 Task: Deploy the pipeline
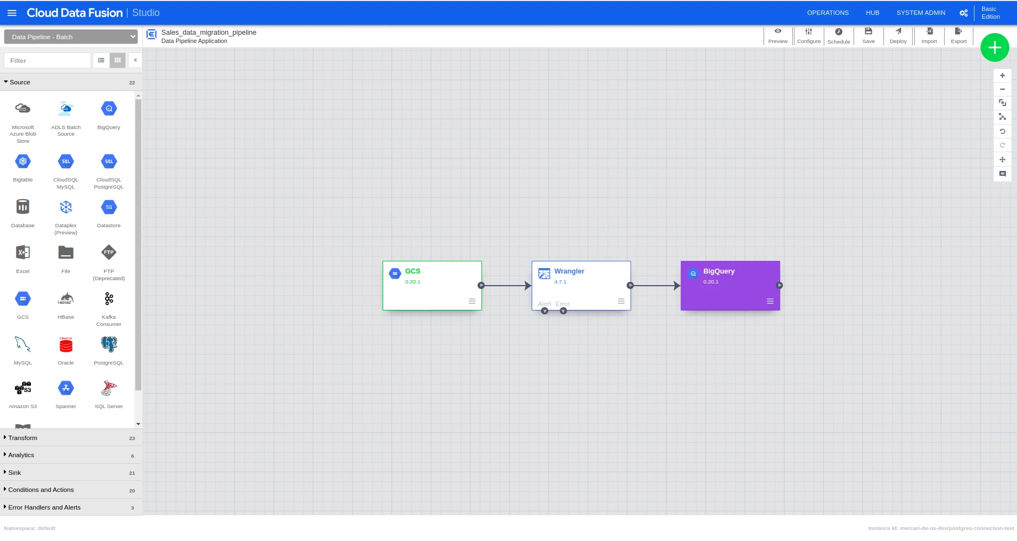point(898,36)
